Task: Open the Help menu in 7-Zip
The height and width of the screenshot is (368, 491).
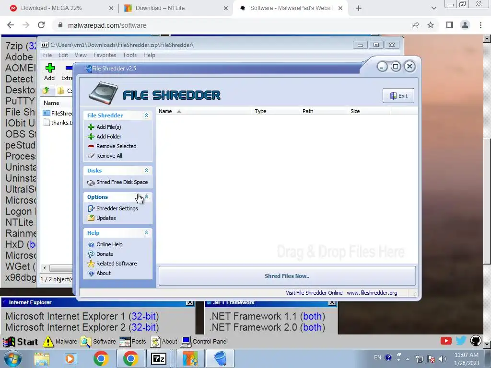Action: click(x=150, y=55)
